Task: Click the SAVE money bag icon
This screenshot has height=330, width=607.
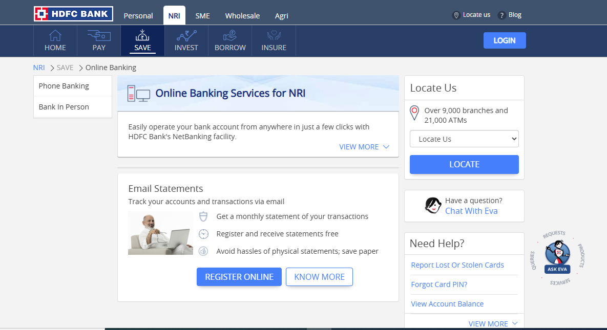Action: coord(142,35)
